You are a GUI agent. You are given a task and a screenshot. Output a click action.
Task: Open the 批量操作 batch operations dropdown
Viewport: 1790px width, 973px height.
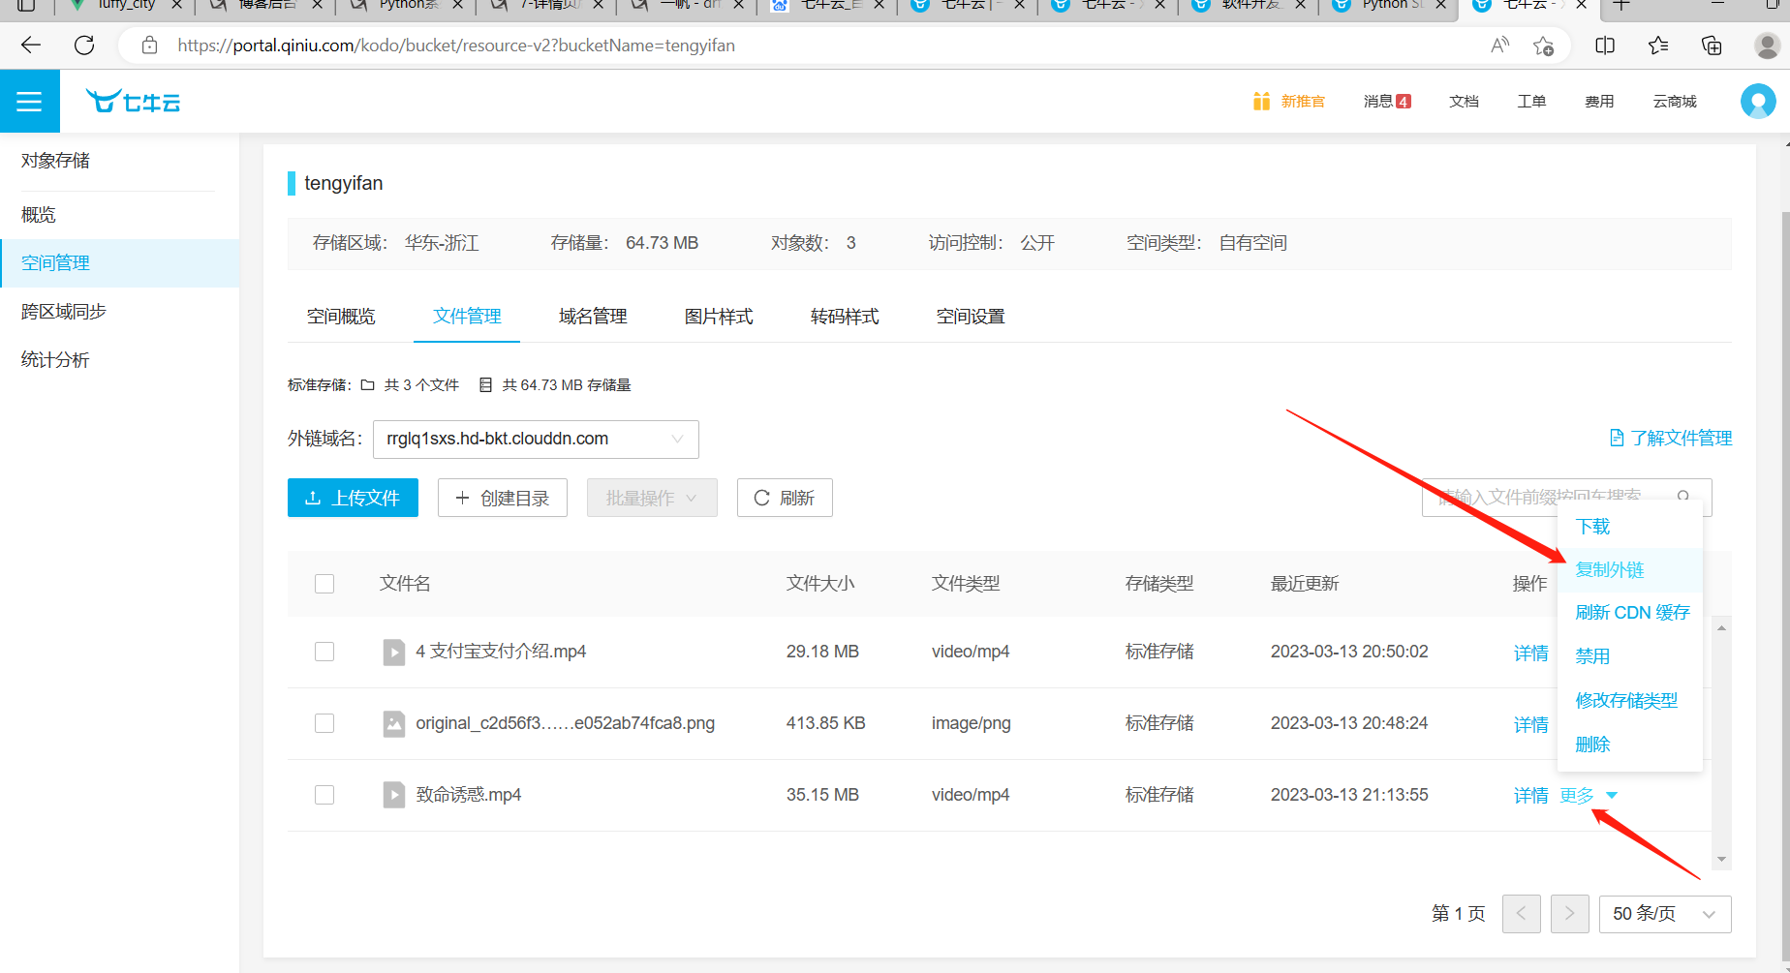click(652, 498)
